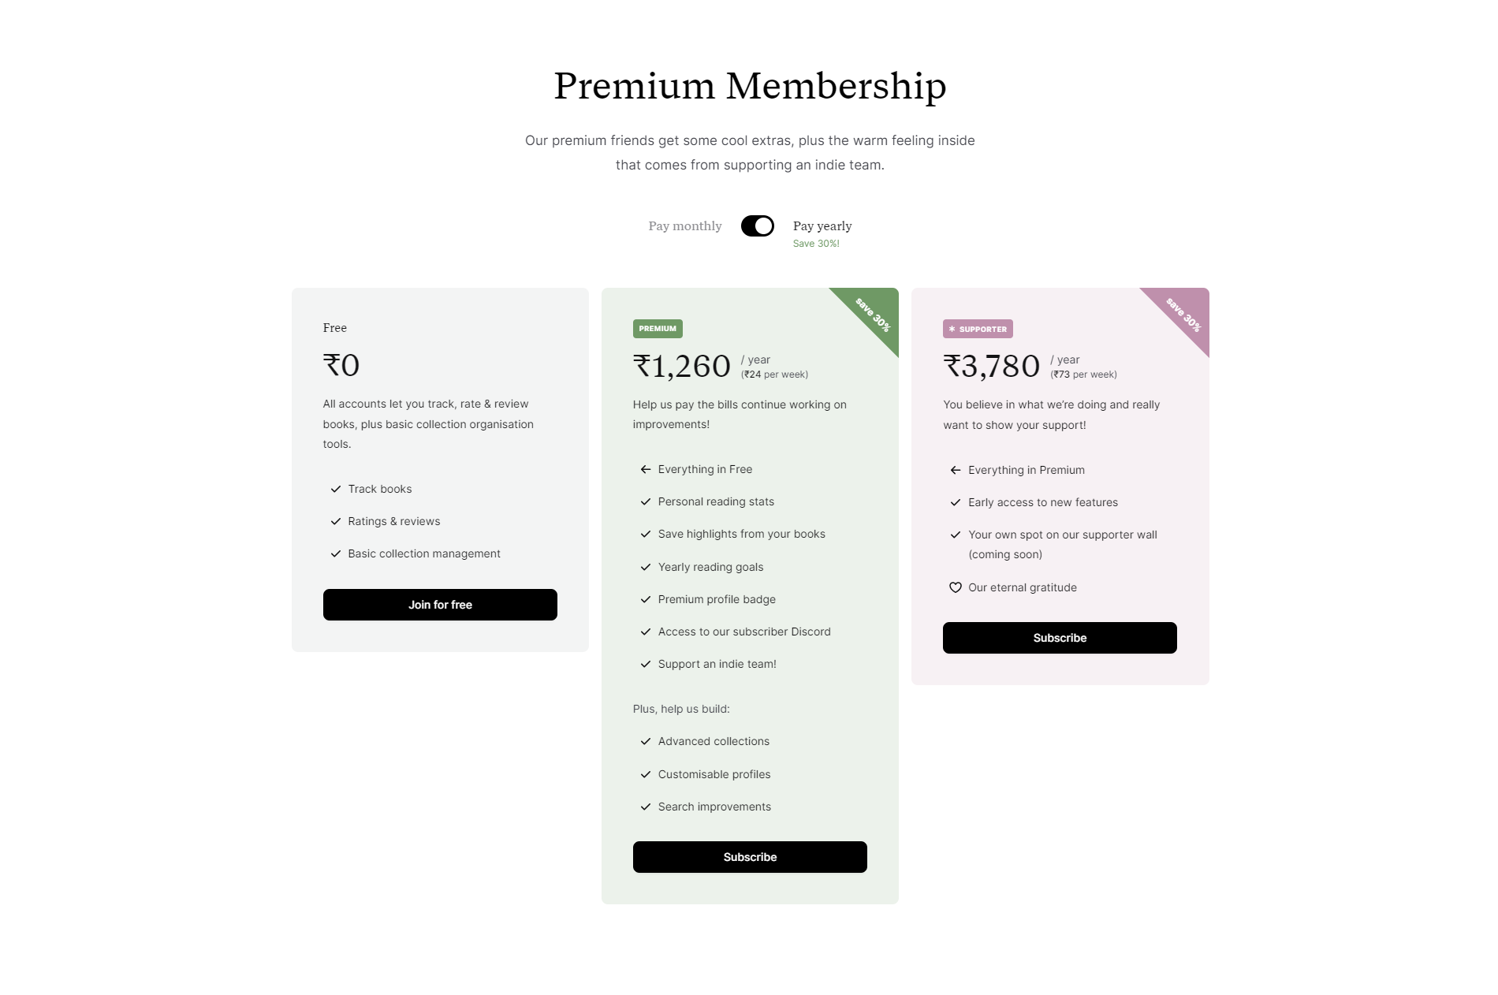Click the heart icon beside eternal gratitude

click(956, 587)
